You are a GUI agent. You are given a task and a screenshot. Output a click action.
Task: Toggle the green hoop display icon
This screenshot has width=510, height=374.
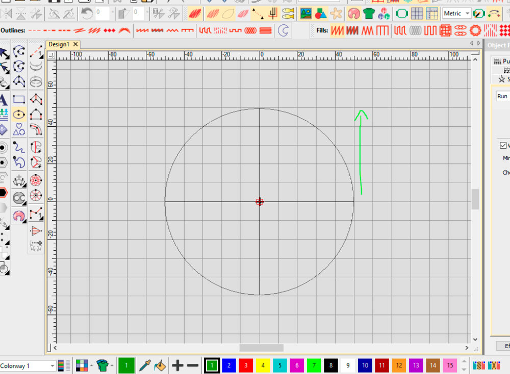click(x=402, y=14)
